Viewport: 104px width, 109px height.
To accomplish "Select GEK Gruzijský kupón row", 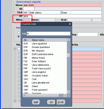I will pyautogui.click(x=45, y=76).
